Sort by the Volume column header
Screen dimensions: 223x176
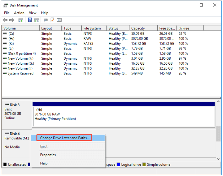pyautogui.click(x=21, y=28)
